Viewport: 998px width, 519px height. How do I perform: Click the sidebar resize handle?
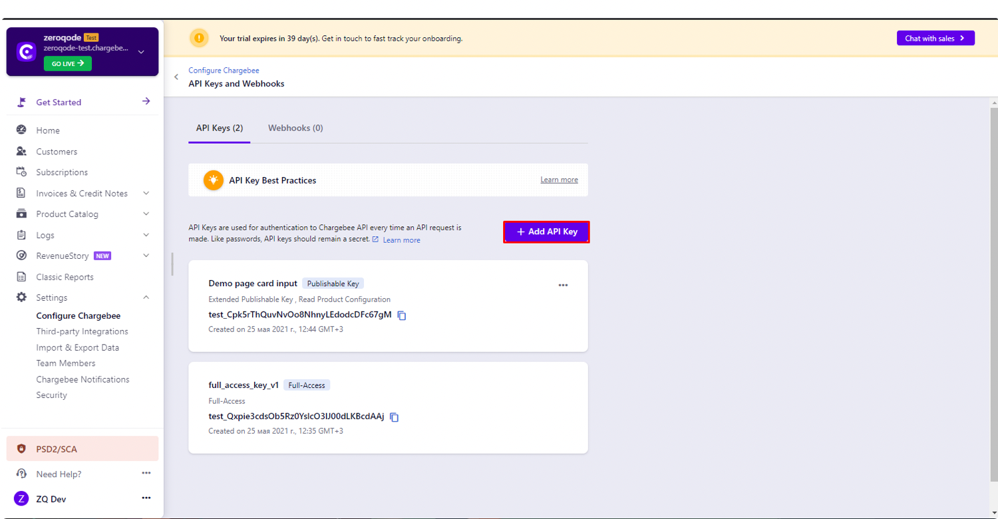[172, 263]
